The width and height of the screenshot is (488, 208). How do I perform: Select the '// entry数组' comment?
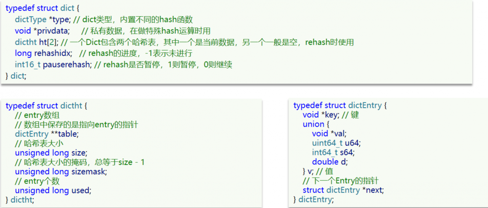coord(37,115)
